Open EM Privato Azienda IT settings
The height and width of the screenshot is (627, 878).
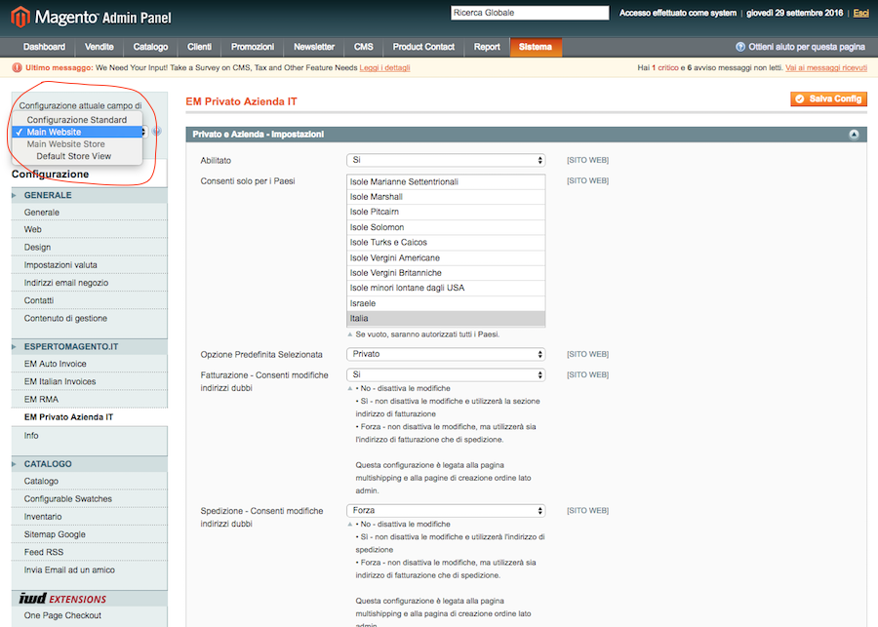[x=68, y=417]
